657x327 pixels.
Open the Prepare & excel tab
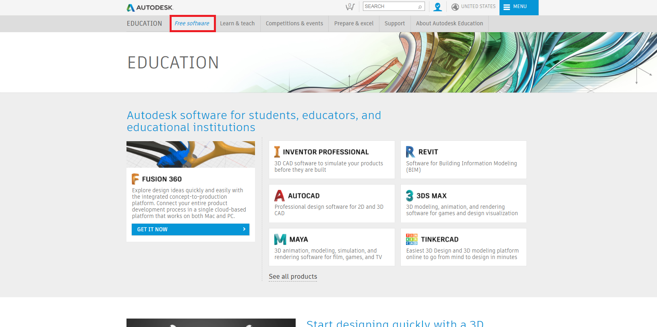(x=354, y=23)
